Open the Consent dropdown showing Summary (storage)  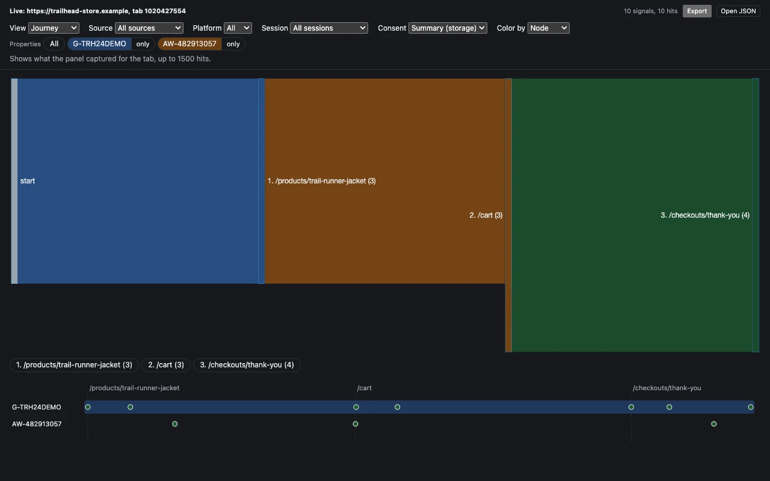click(x=448, y=28)
